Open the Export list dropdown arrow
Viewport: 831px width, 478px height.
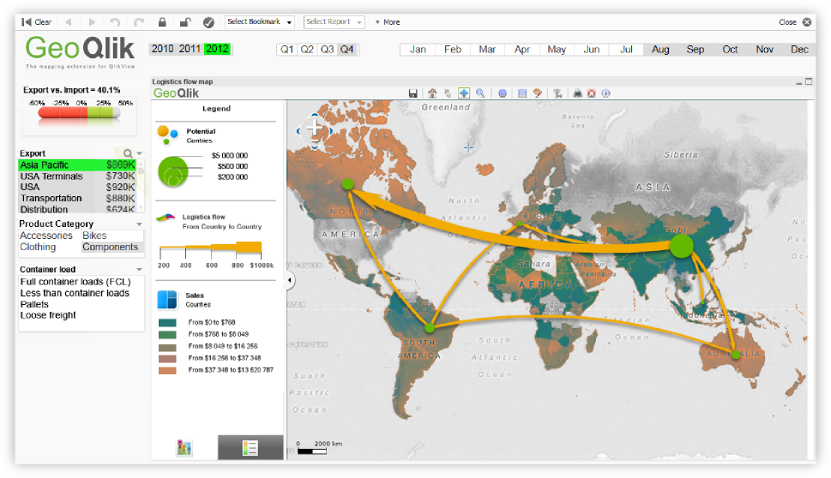pyautogui.click(x=140, y=153)
